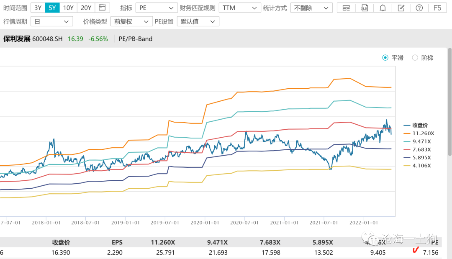The width and height of the screenshot is (452, 259).
Task: Select the 3Y time range
Action: pos(38,8)
